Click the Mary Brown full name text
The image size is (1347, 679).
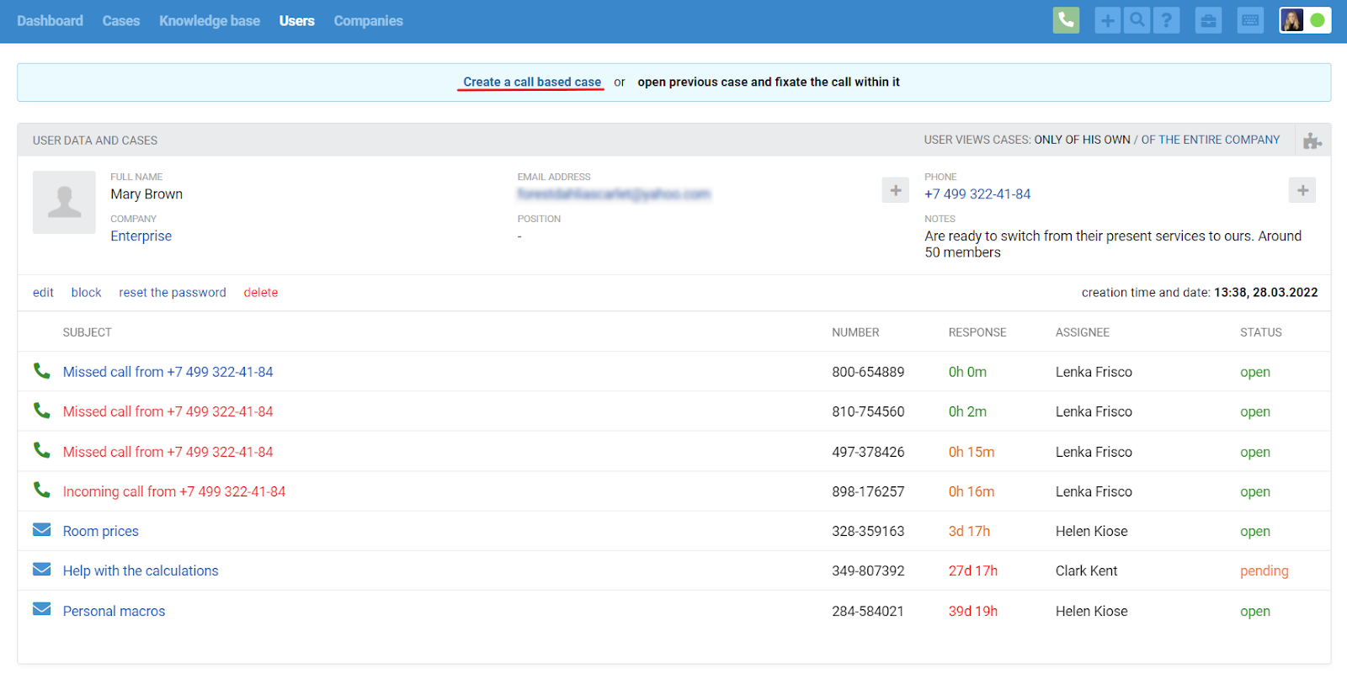(146, 194)
